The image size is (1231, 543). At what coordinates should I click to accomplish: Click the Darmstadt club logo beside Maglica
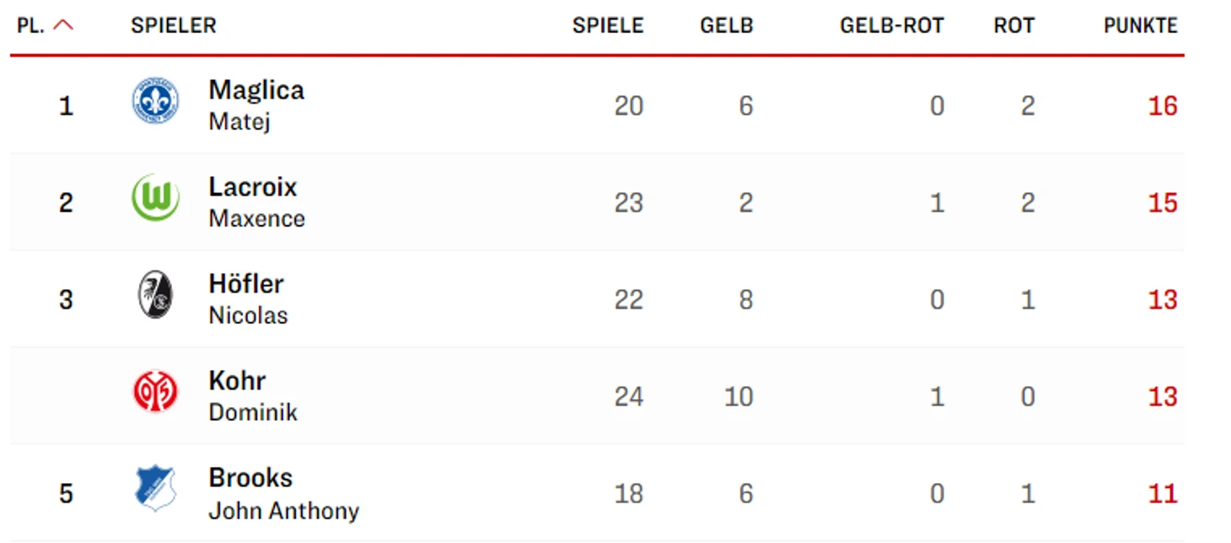point(155,101)
